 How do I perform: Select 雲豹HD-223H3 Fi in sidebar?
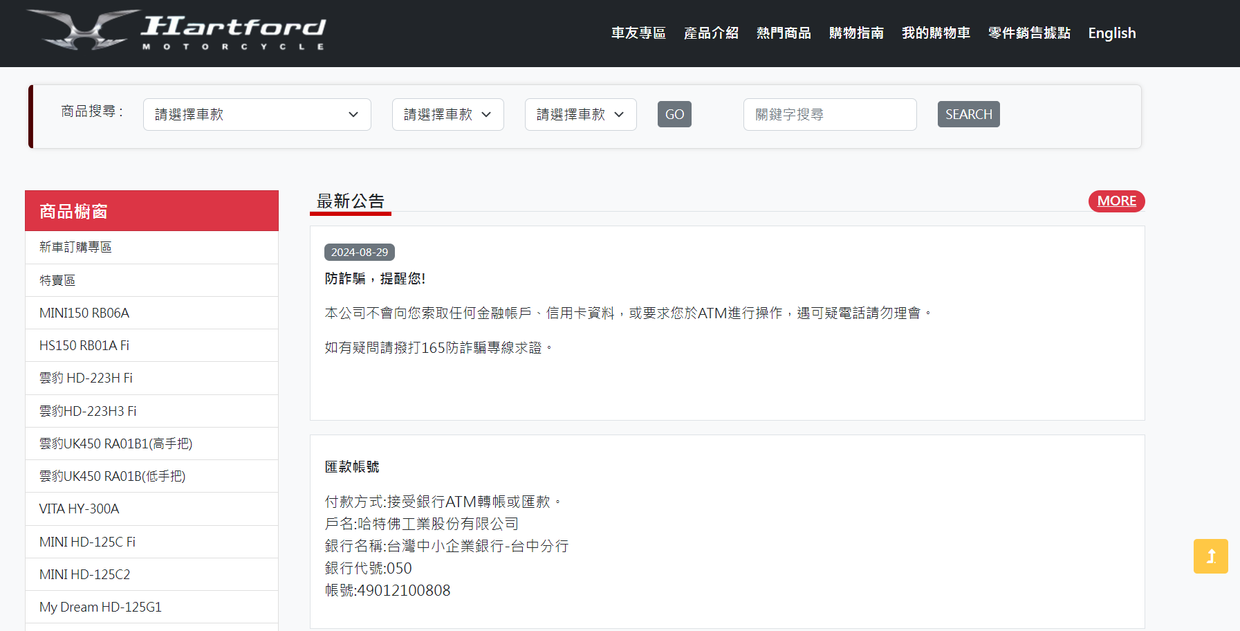pos(151,411)
